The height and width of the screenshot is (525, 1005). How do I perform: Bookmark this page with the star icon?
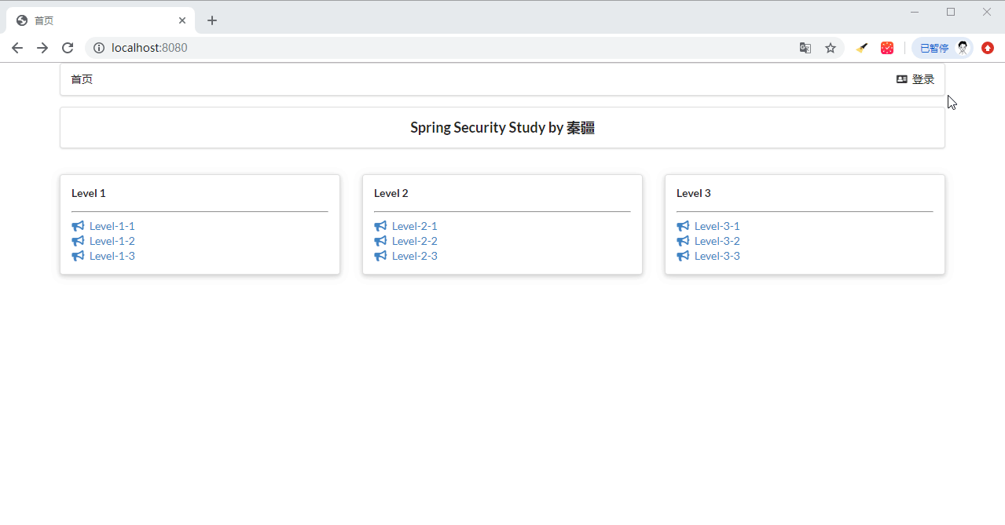tap(831, 48)
